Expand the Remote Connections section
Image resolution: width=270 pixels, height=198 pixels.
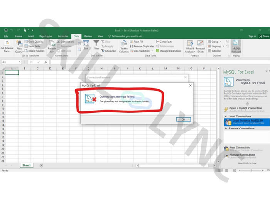[x=226, y=129]
